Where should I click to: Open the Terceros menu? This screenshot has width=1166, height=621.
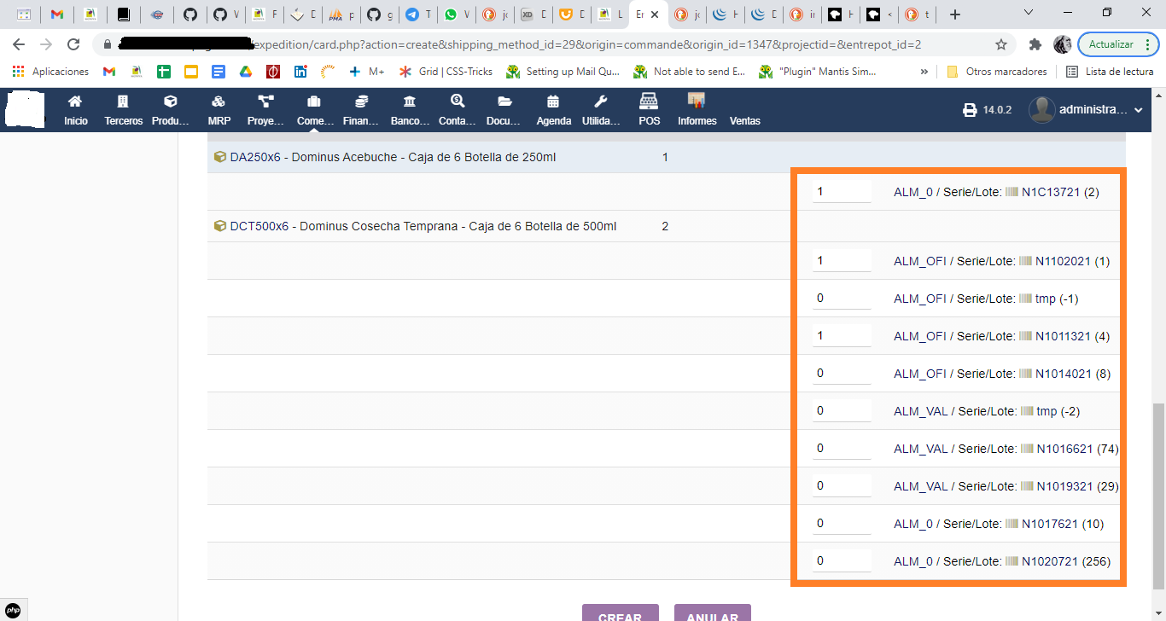pos(123,109)
